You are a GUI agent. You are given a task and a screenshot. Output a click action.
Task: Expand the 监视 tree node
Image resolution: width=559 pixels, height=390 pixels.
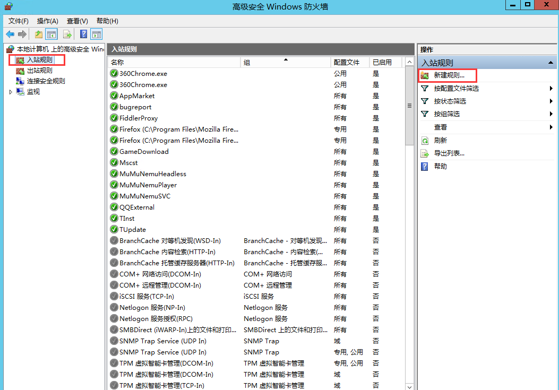11,92
